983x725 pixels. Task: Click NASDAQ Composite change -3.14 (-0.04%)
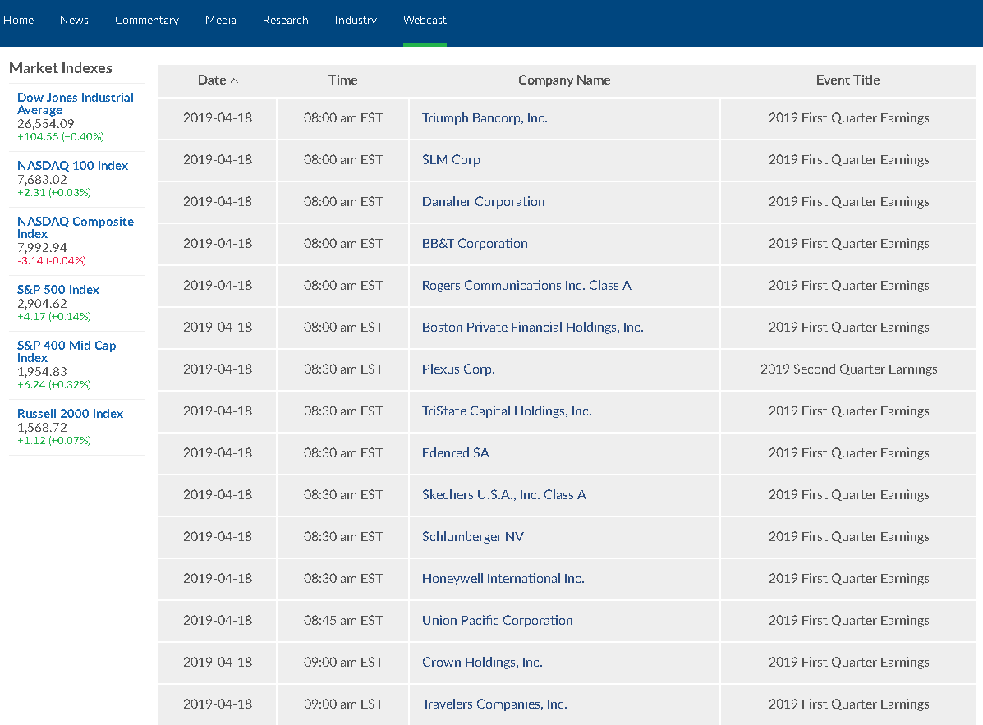[x=52, y=260]
